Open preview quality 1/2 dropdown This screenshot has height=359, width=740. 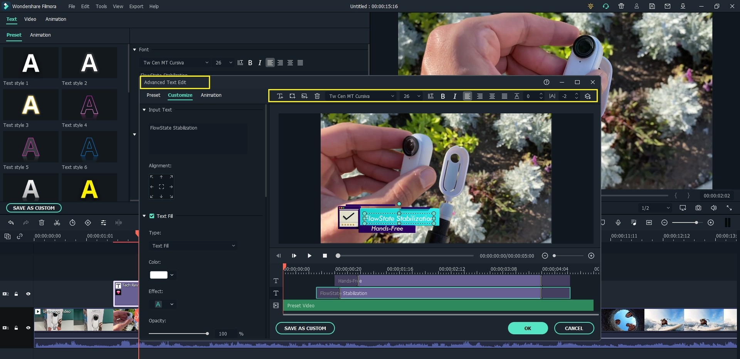(655, 208)
